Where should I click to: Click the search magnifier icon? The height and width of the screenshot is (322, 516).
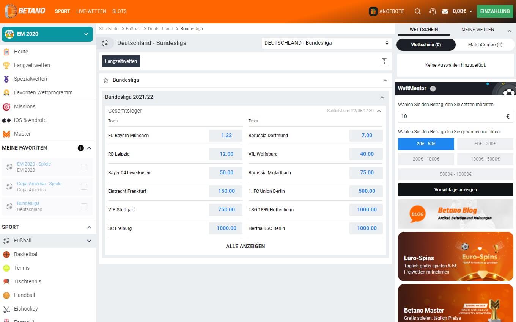[x=418, y=11]
